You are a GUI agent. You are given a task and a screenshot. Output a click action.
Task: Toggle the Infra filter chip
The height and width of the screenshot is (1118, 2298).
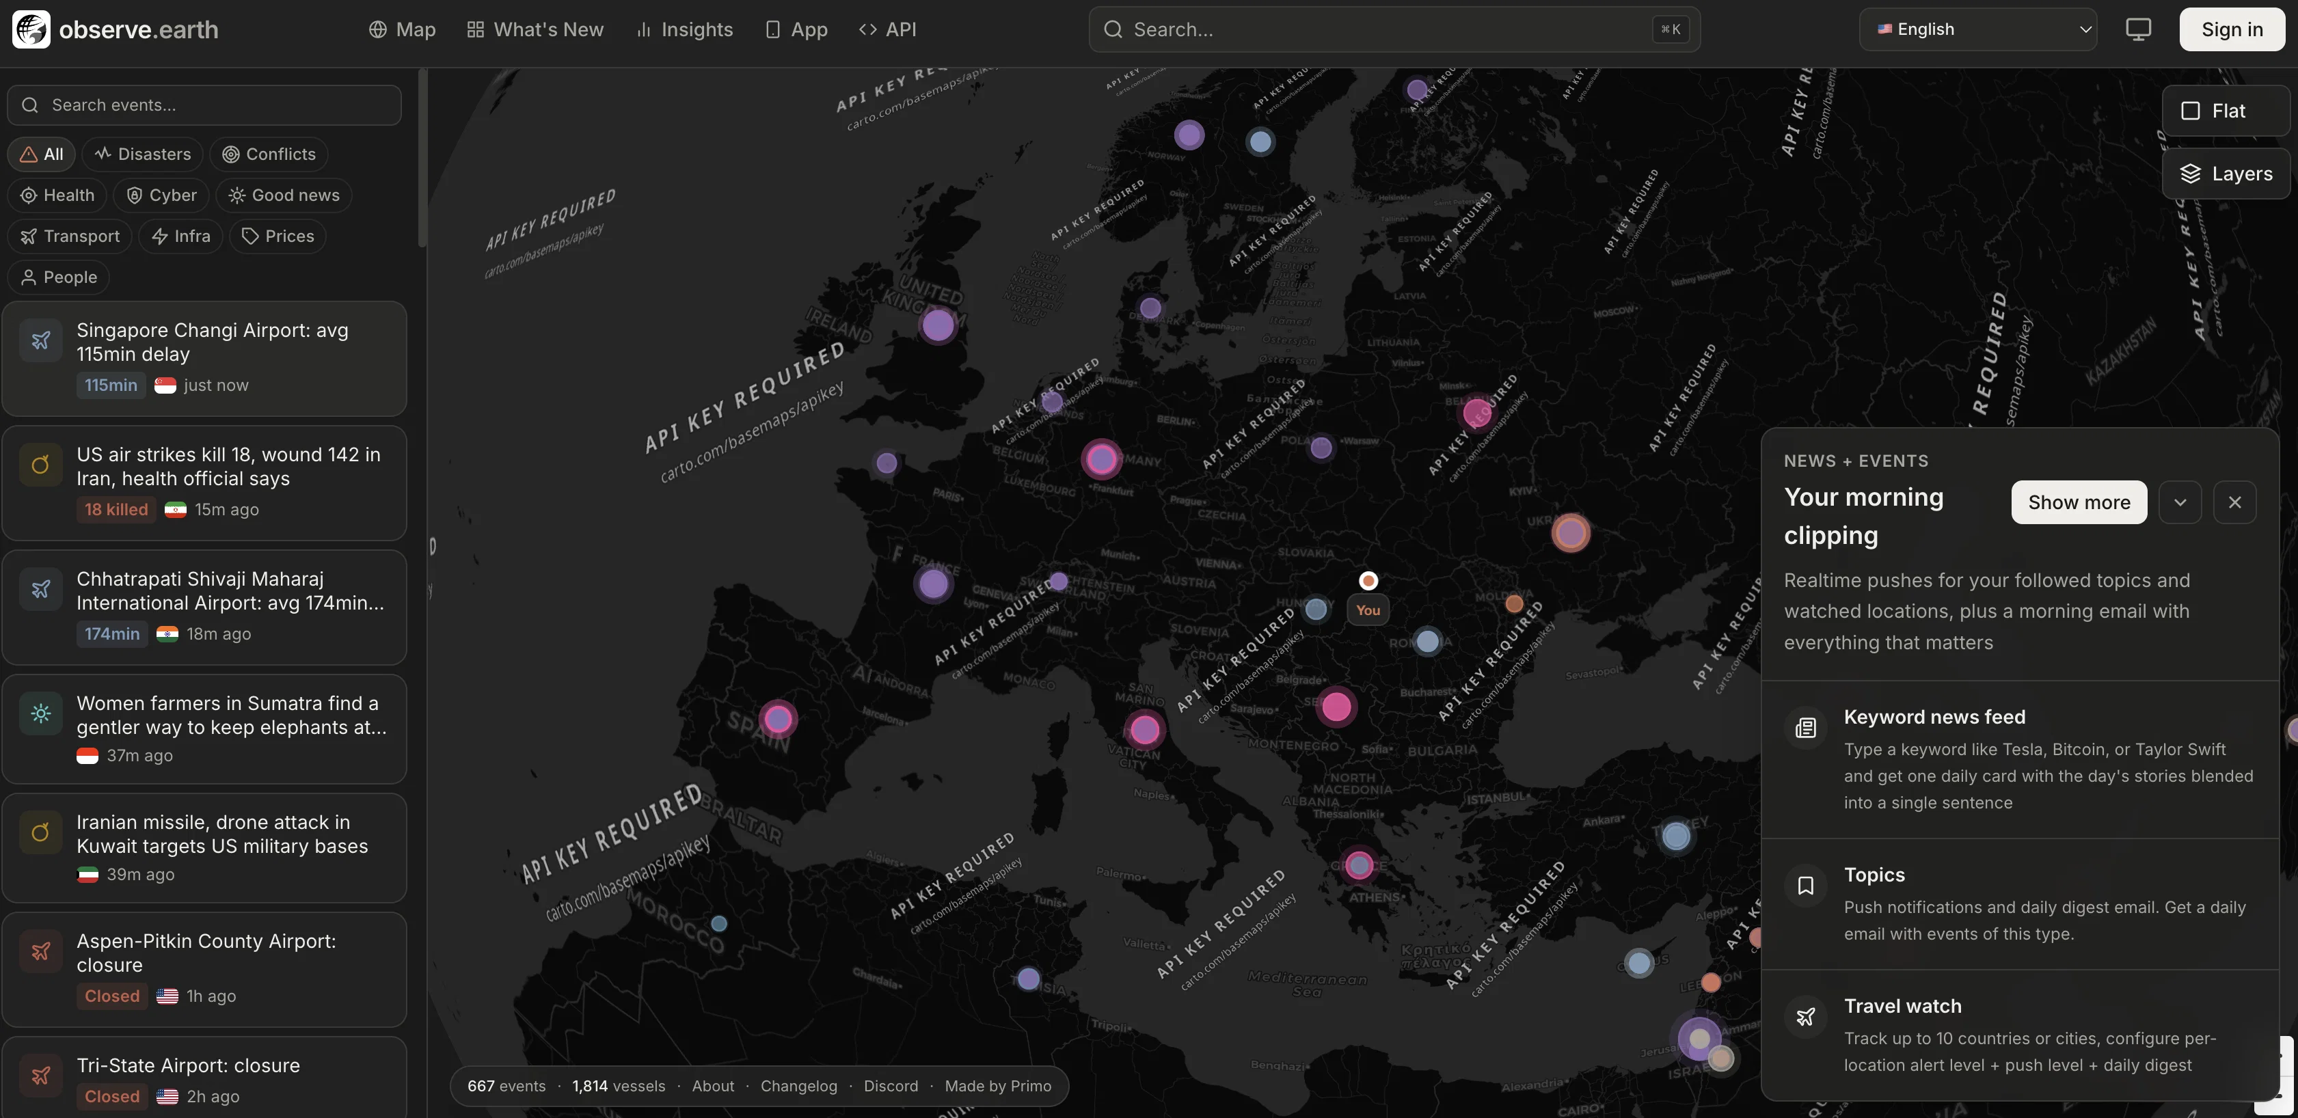coord(180,236)
